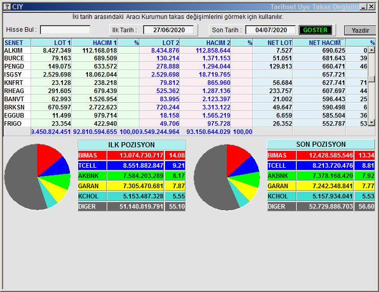
Task: Select the BRKSN row
Action: [185, 107]
